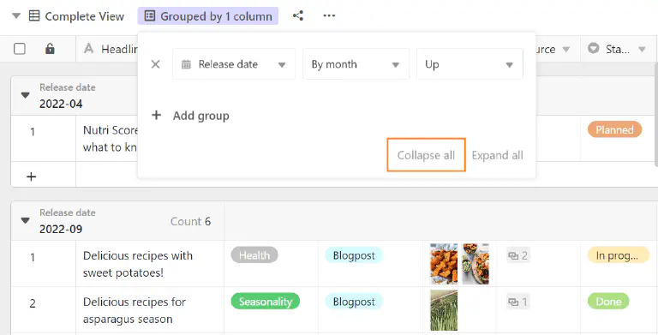Viewport: 658px width, 335px height.
Task: Open the asparagus image thumbnail
Action: pos(444,310)
